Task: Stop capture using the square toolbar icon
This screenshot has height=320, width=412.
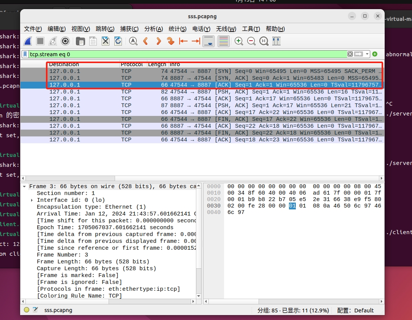Action: [x=40, y=41]
